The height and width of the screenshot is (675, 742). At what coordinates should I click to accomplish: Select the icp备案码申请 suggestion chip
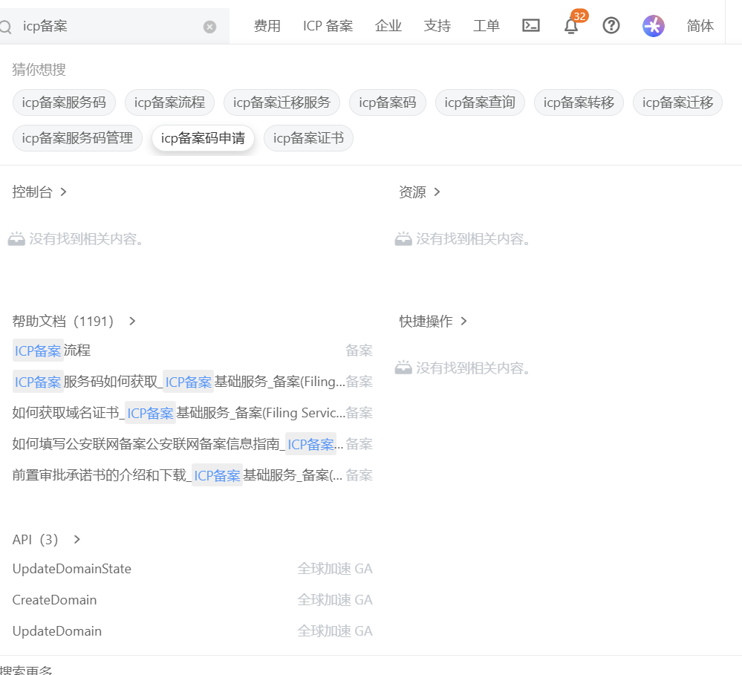point(203,138)
